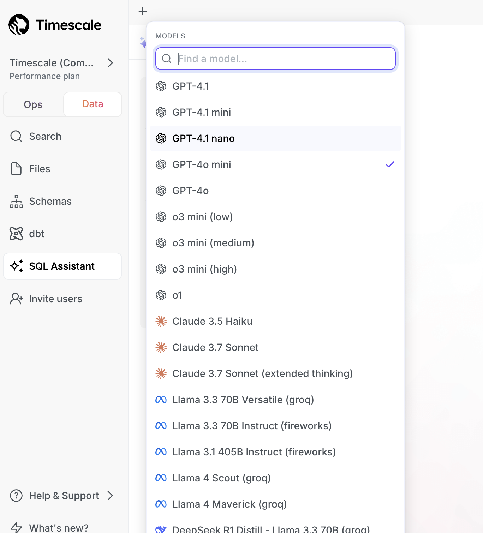The height and width of the screenshot is (533, 483).
Task: Click the dbt icon in sidebar
Action: pos(16,234)
